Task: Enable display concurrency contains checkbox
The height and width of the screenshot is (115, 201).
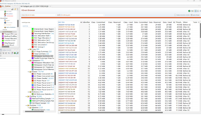Action: pos(175,15)
